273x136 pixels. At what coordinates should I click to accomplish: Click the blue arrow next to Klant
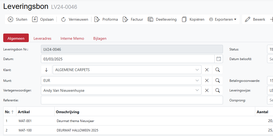point(46,70)
